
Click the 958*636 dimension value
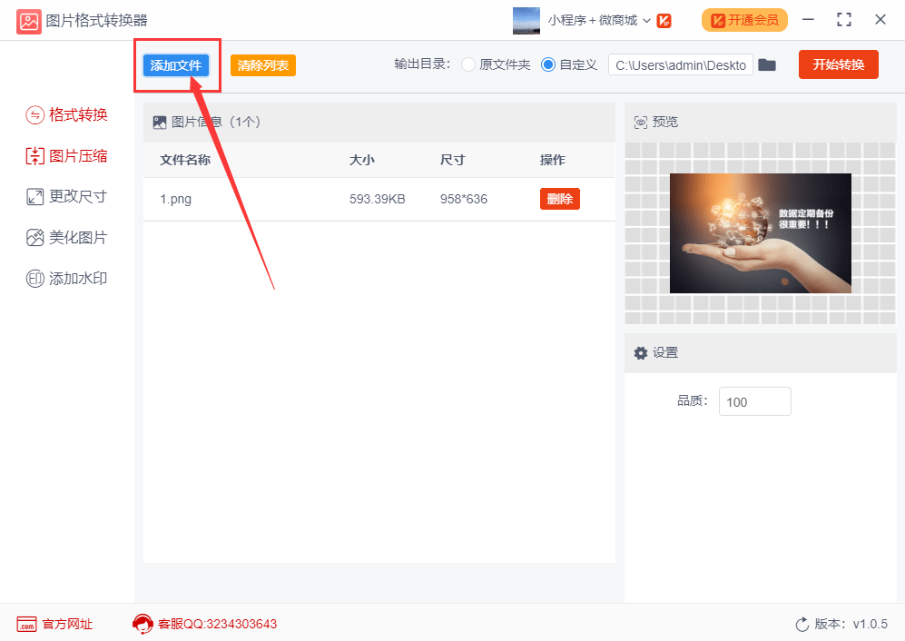point(464,199)
